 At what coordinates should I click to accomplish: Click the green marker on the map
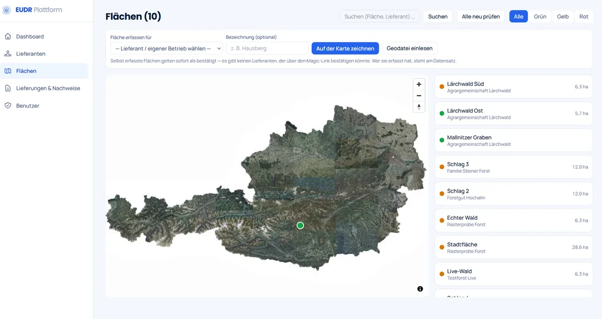300,226
